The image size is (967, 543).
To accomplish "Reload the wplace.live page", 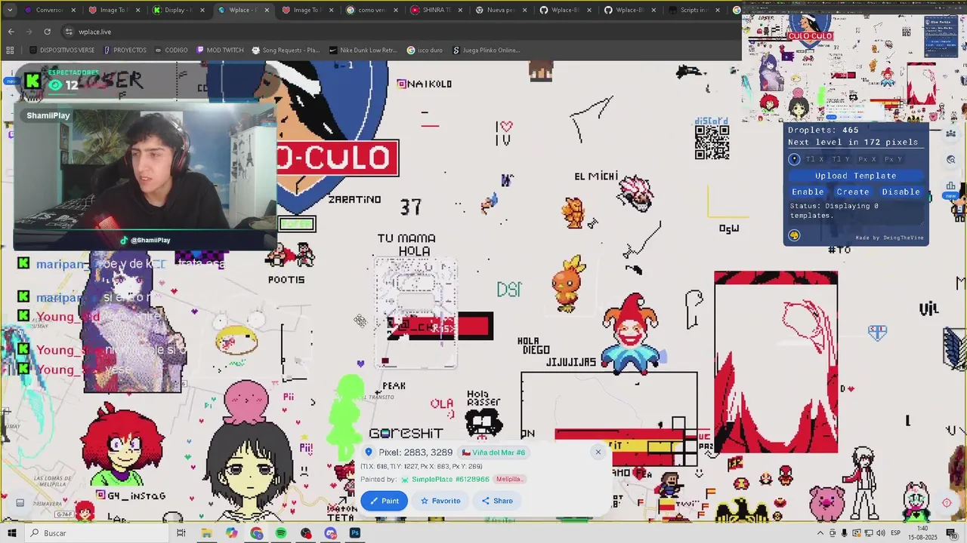I will tap(47, 32).
